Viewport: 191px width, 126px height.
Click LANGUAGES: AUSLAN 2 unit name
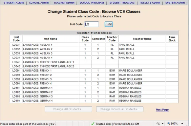(38, 49)
